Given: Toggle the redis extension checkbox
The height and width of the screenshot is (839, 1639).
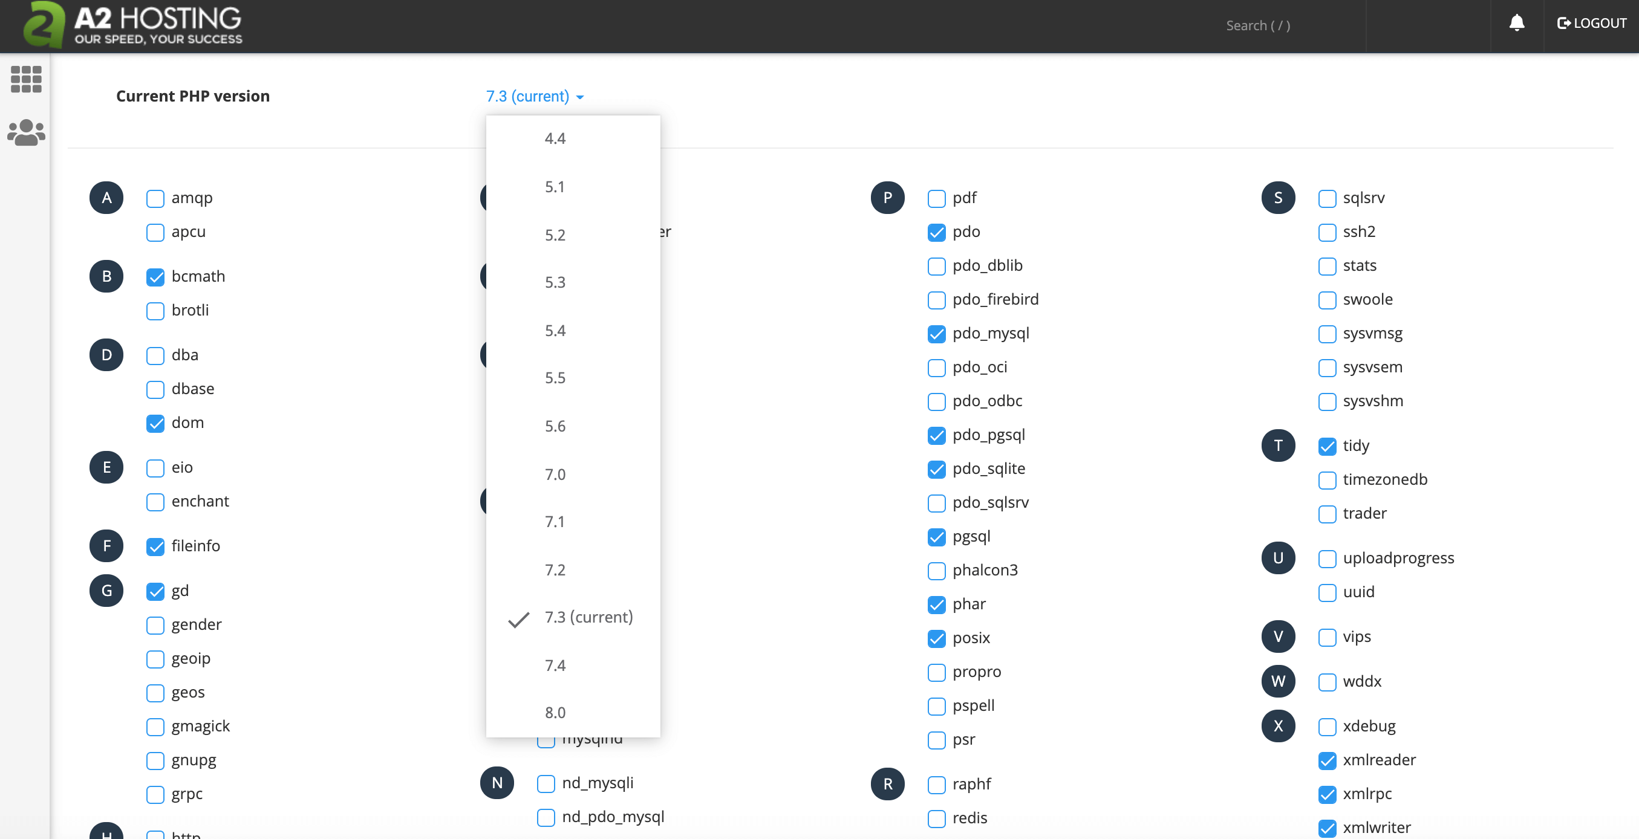Looking at the screenshot, I should (937, 818).
